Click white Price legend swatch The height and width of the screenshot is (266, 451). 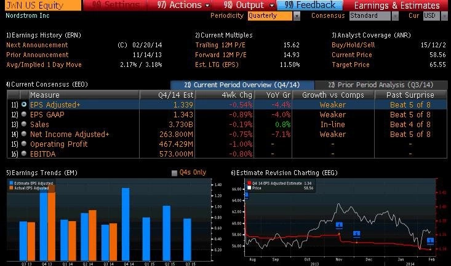(249, 188)
